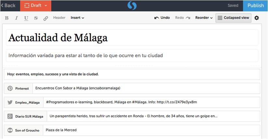Click the Pinterest icon in the Pinterest row
Viewport: 268px width, 139px height.
pyautogui.click(x=10, y=89)
